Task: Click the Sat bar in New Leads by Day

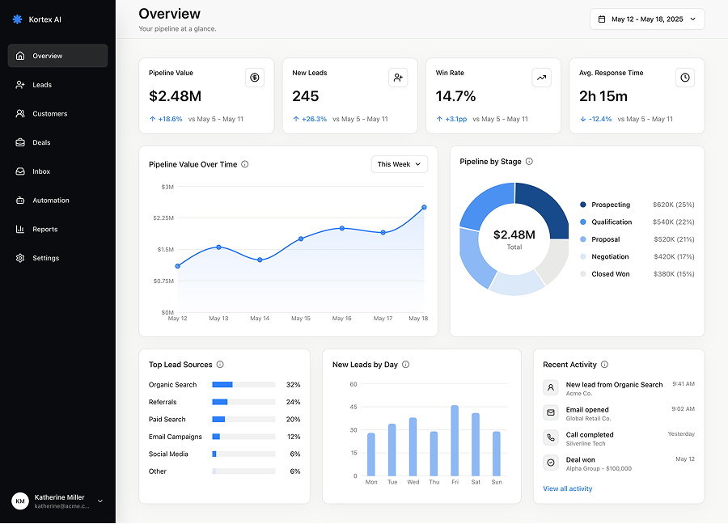Action: (476, 444)
